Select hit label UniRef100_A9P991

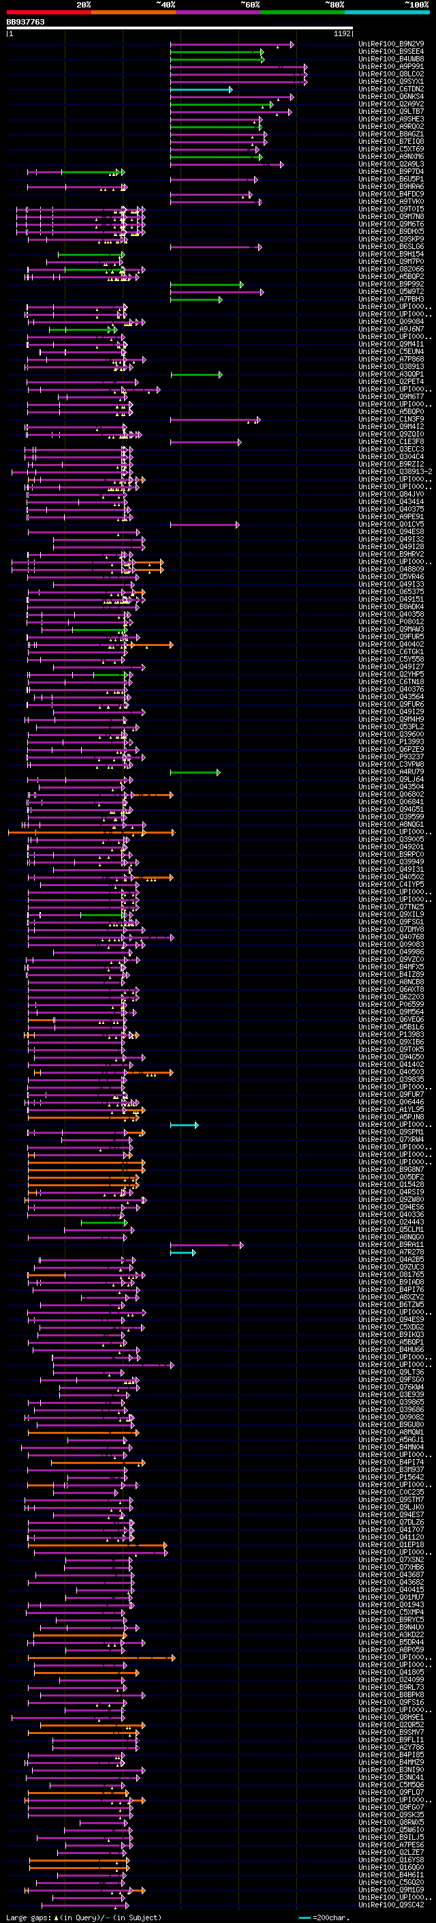click(x=391, y=66)
